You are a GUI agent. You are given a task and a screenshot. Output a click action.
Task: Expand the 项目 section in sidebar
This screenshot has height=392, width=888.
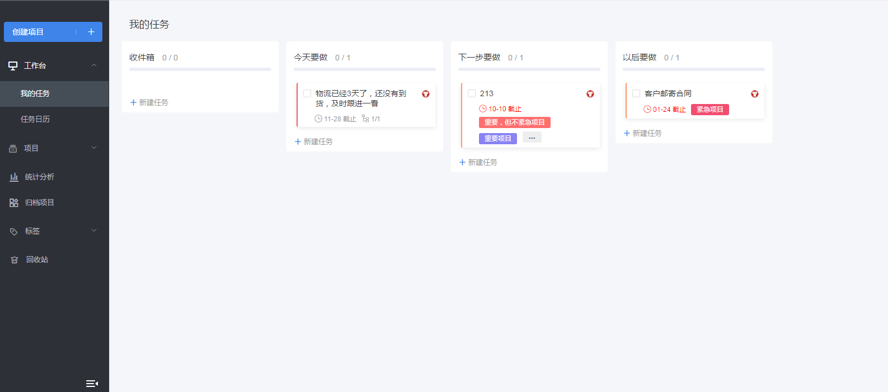tap(94, 148)
